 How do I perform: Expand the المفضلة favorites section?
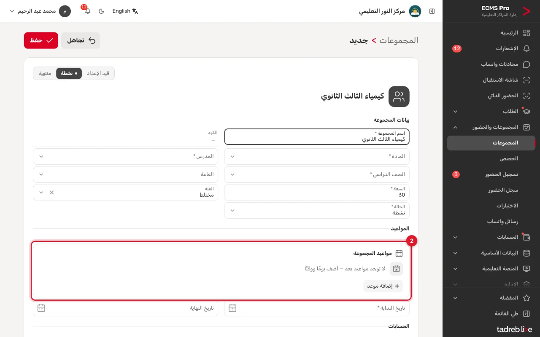pos(491,298)
